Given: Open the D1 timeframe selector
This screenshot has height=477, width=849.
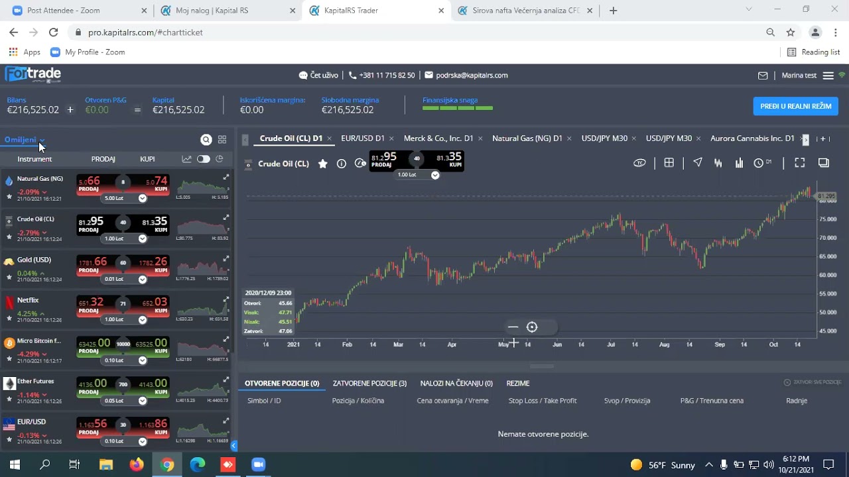Looking at the screenshot, I should tap(763, 163).
